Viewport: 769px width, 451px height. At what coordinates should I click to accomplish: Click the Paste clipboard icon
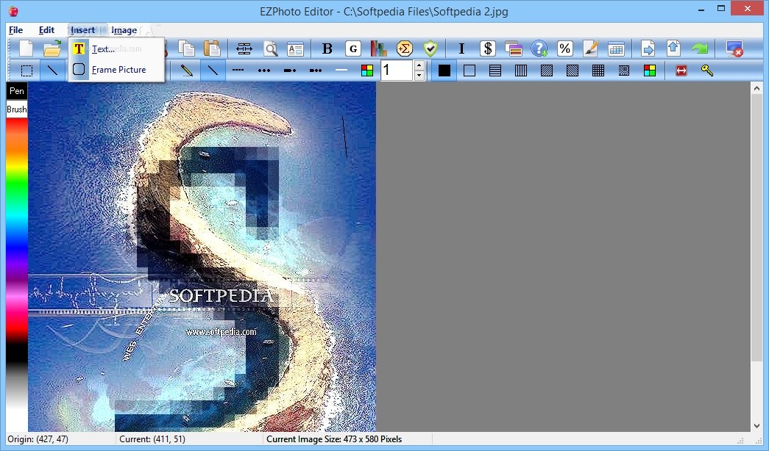pyautogui.click(x=213, y=48)
